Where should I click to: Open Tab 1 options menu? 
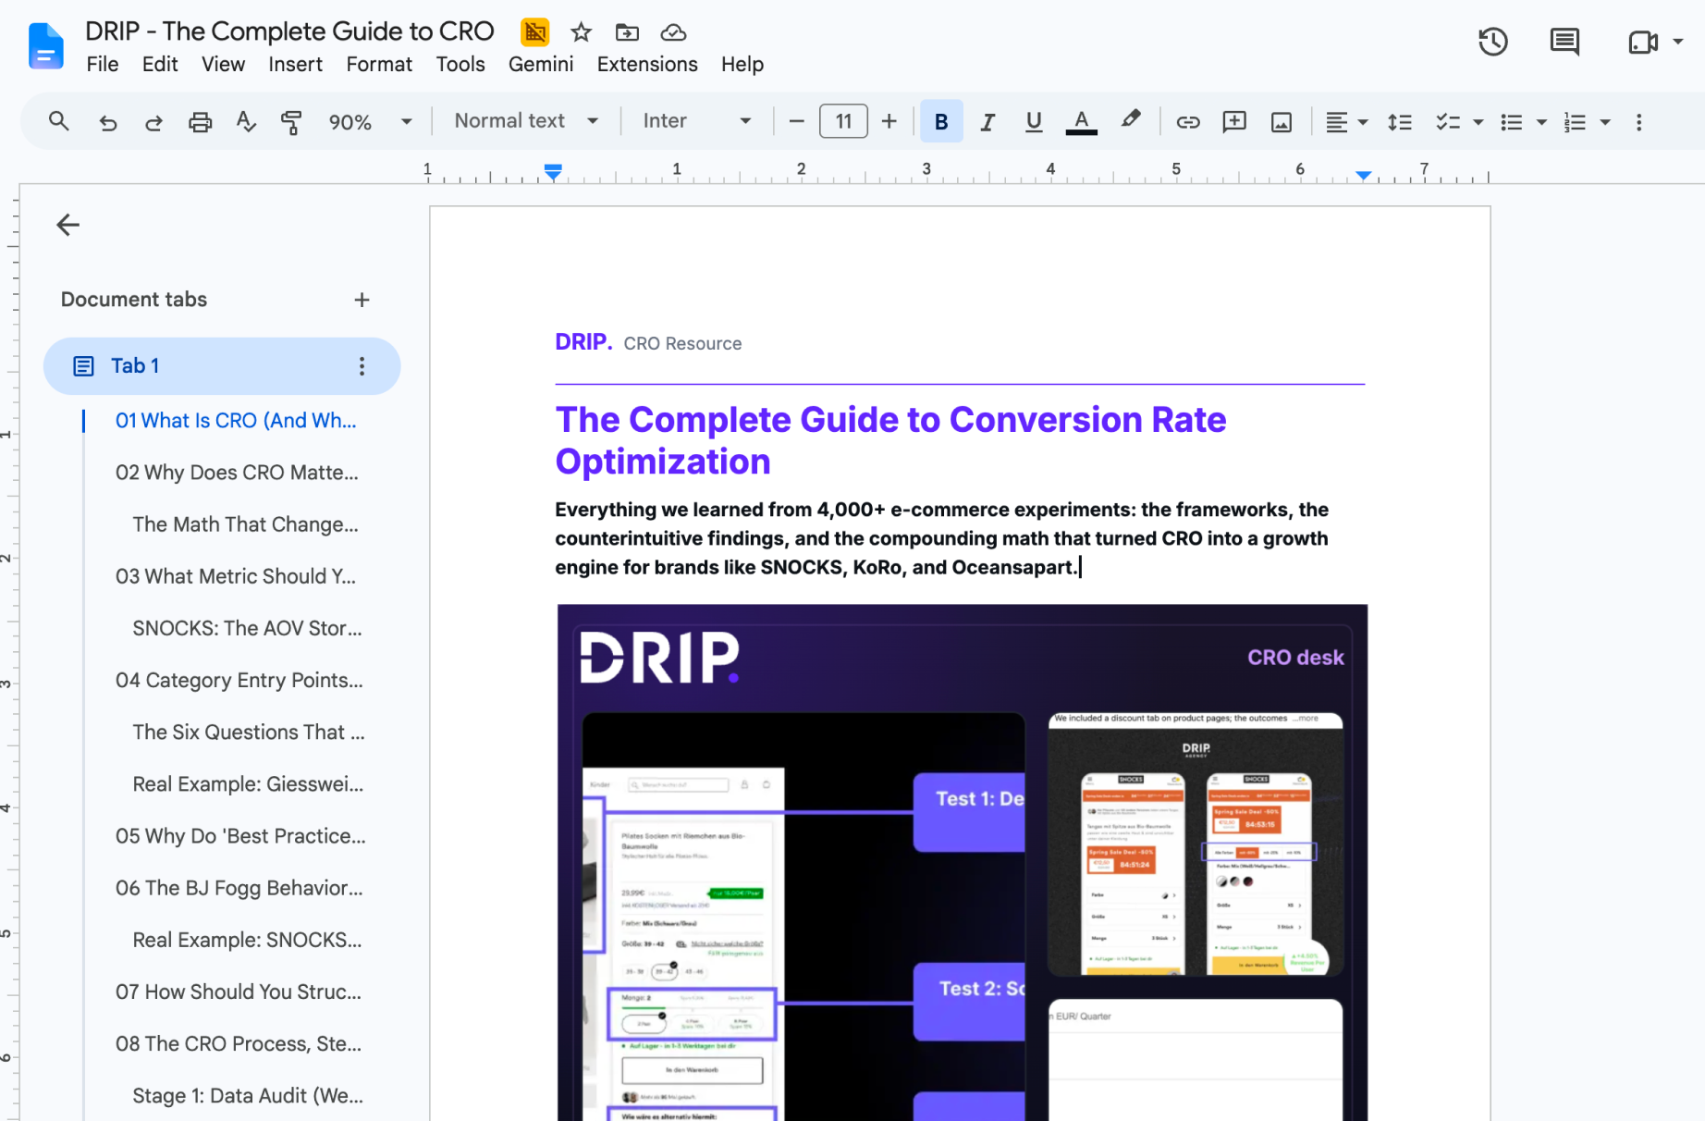click(x=362, y=366)
